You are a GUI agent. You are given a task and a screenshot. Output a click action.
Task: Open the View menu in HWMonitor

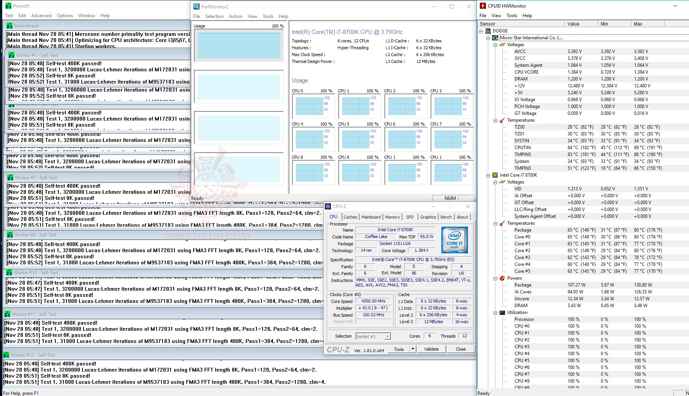496,16
